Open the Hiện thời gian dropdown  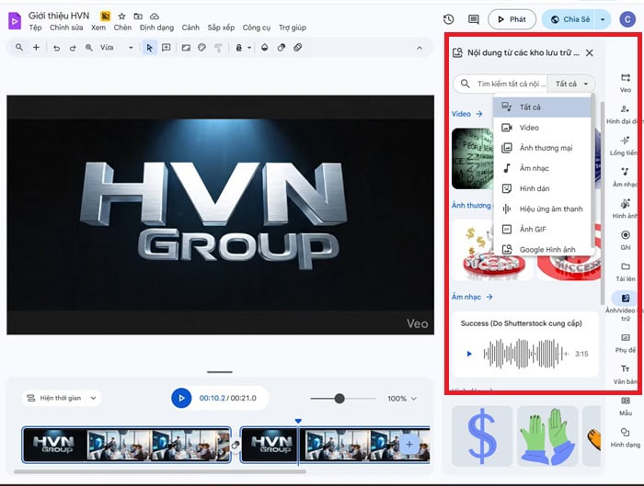pos(62,398)
